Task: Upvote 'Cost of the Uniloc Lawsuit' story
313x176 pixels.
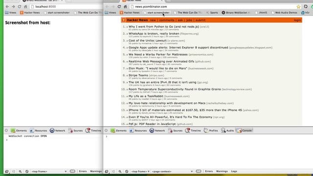Action: tap(127, 41)
